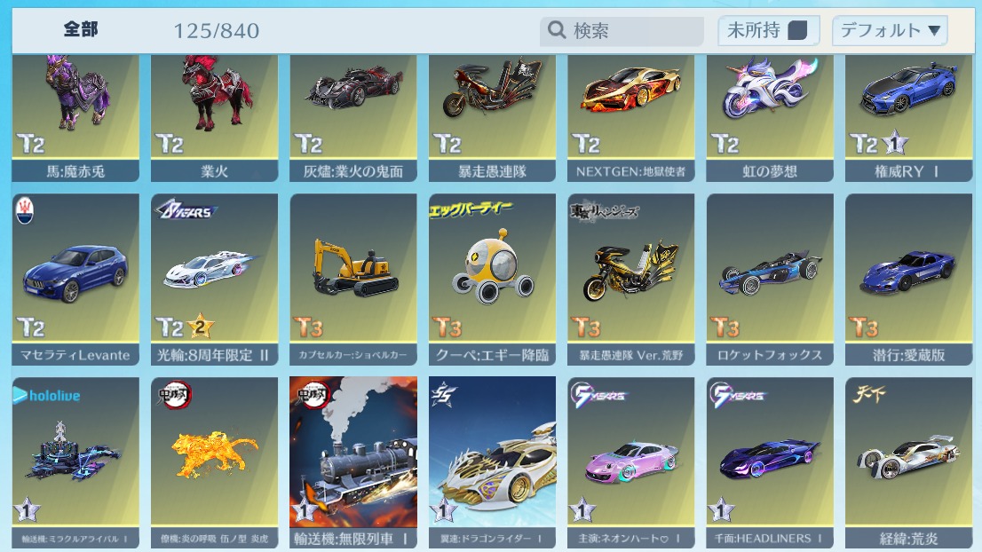Toggle the 未所持 checkbox filter
This screenshot has height=552, width=982.
pyautogui.click(x=768, y=30)
